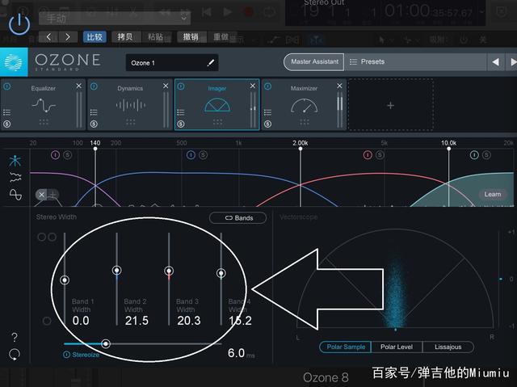Screen dimensions: 517x387
Task: Click Band 1 Width slider handle
Action: click(x=65, y=280)
